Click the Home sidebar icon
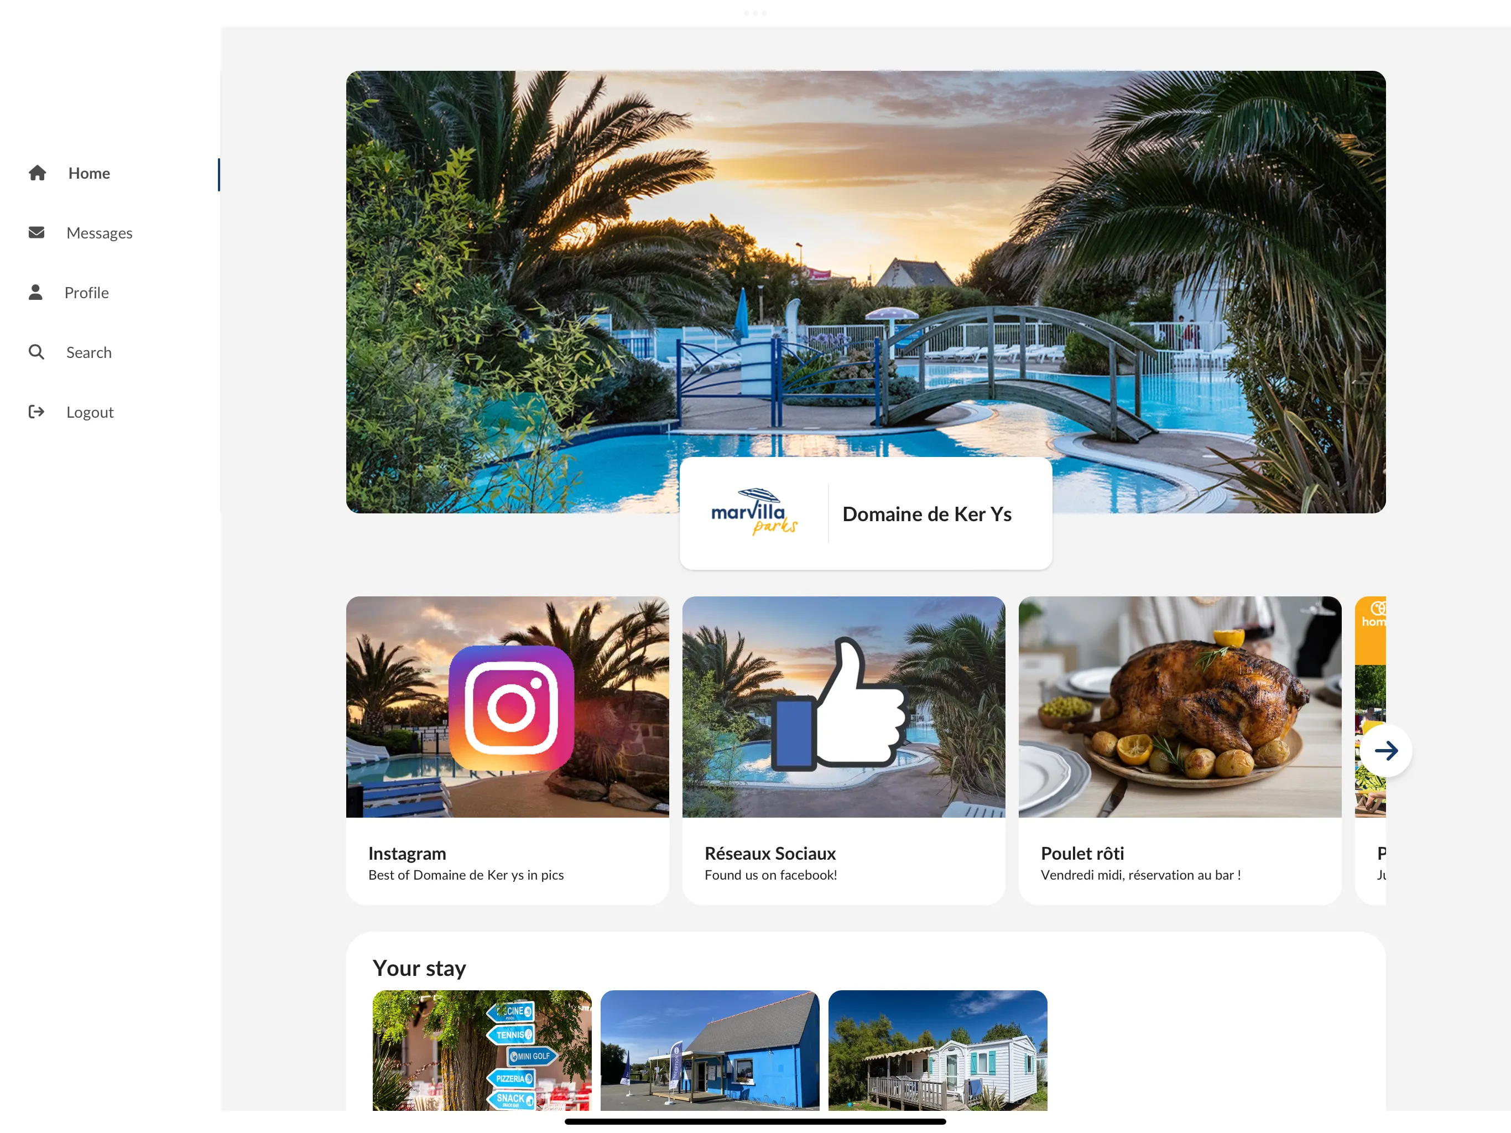The width and height of the screenshot is (1511, 1133). coord(37,173)
